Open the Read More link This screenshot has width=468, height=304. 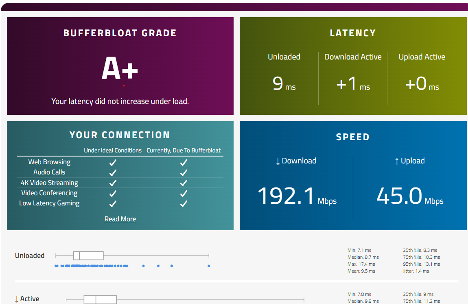120,219
